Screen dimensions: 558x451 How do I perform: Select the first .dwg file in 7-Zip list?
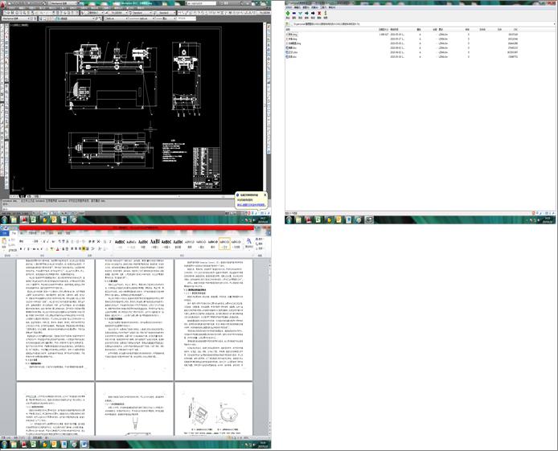[293, 35]
